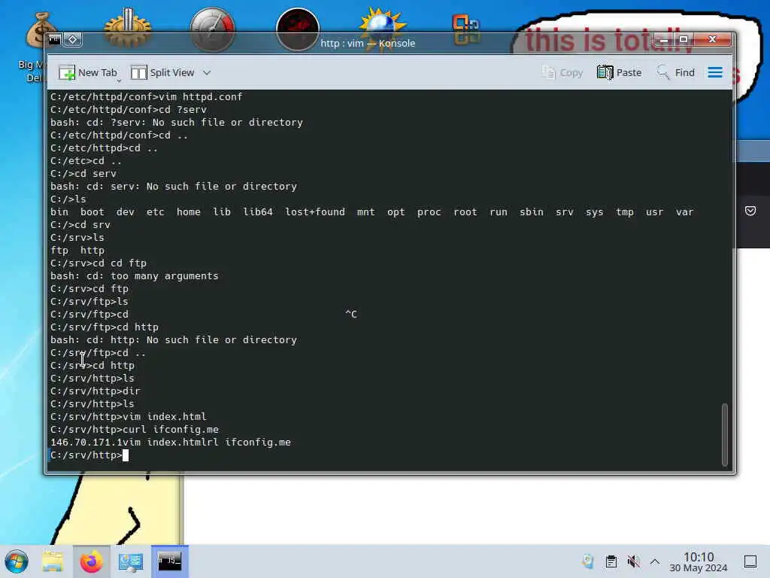
Task: Close the Konsole window
Action: point(713,39)
